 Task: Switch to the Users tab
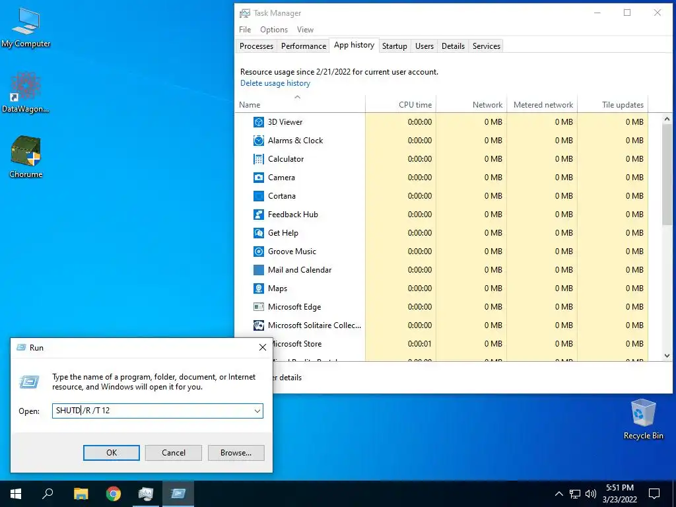point(424,46)
